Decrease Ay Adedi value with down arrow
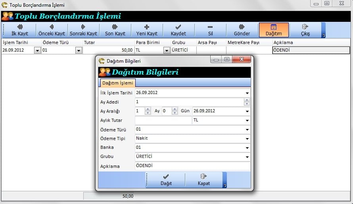The width and height of the screenshot is (353, 204). point(247,104)
